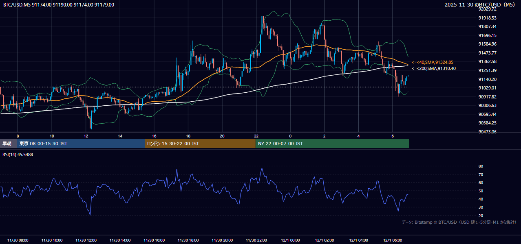Click the 11/30 08:00 time label
521x244 pixels.
tap(18, 240)
